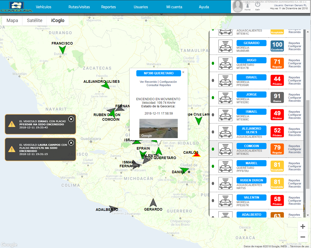
Task: Zoom in on the map
Action: (x=303, y=226)
